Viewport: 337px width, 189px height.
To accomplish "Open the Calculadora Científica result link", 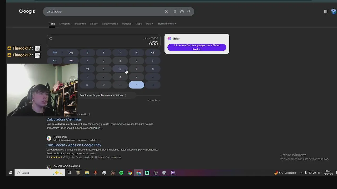I will pos(64,119).
